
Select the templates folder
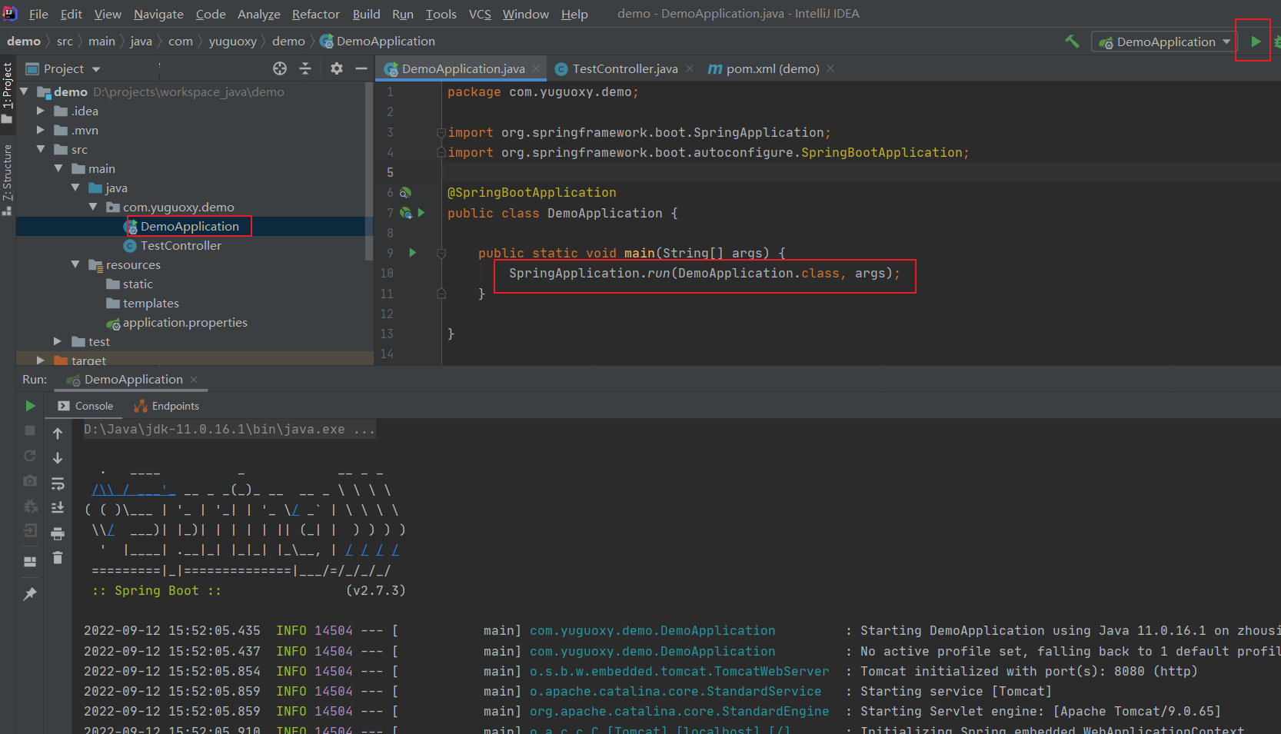[151, 303]
